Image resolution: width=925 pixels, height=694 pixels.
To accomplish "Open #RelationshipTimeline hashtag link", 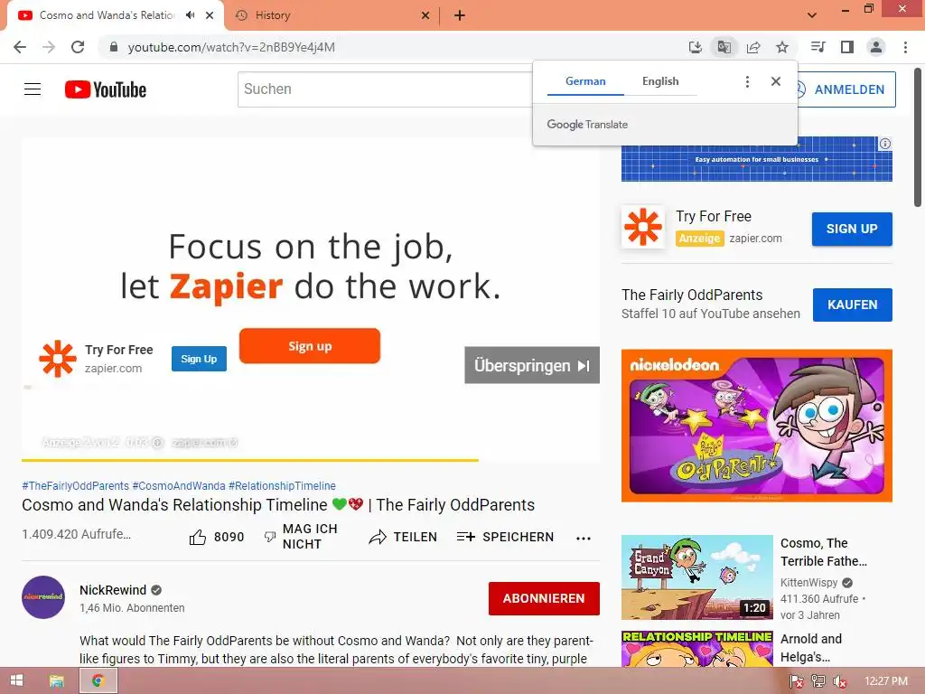I will click(282, 485).
